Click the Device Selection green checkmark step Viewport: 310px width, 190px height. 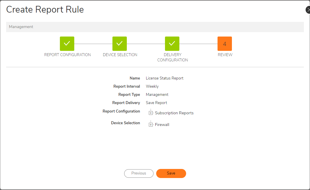[x=119, y=44]
